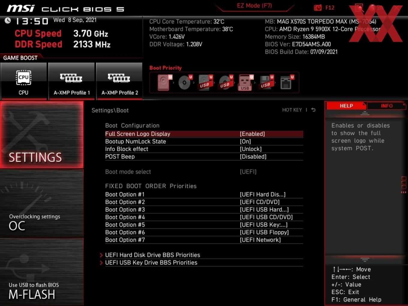Open Boot Option #6 [UEFI USB Floppy] value
408x306 pixels.
(x=264, y=232)
